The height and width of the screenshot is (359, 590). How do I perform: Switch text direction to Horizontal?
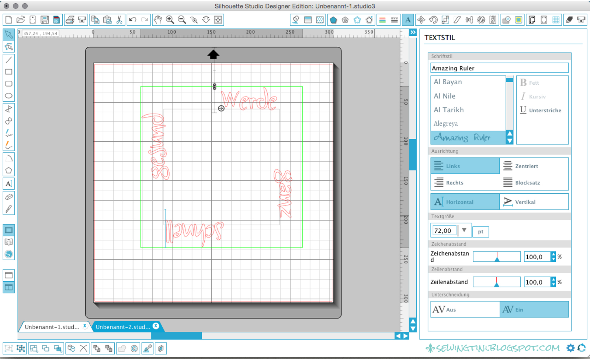tap(465, 202)
